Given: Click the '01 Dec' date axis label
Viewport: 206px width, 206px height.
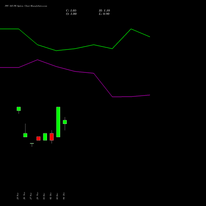Looking at the screenshot, I should pyautogui.click(x=44, y=196).
